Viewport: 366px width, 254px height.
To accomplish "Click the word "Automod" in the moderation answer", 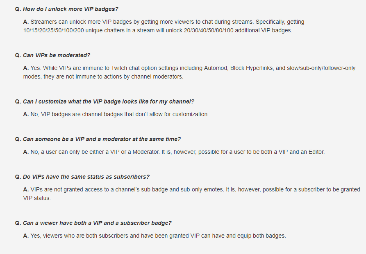I will 215,68.
